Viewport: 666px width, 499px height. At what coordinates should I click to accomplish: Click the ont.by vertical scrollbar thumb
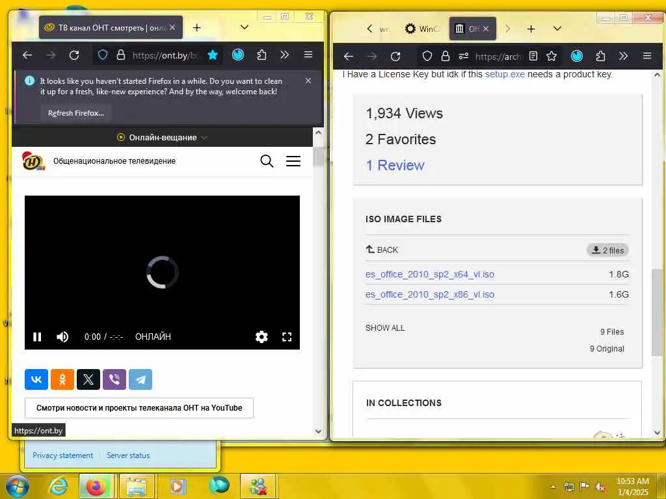pos(318,157)
